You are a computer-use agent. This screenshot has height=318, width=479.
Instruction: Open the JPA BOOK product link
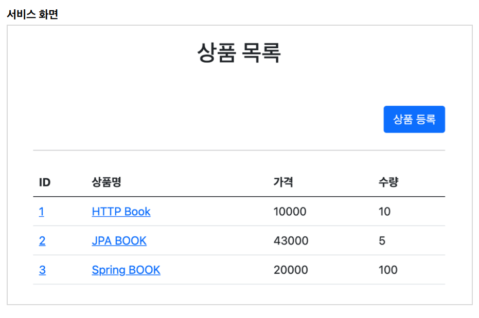click(119, 241)
